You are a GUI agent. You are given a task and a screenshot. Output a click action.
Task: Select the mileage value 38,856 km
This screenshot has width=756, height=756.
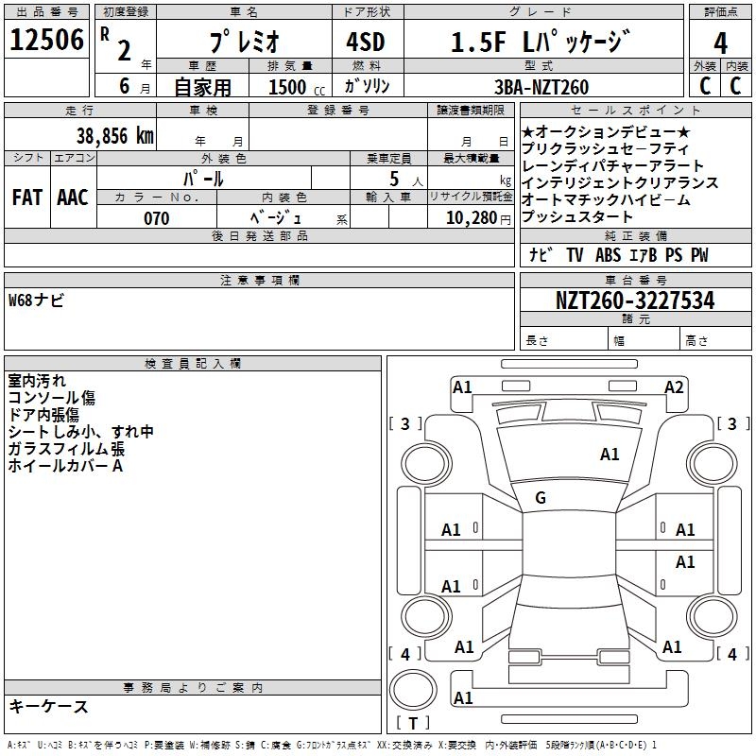point(115,136)
